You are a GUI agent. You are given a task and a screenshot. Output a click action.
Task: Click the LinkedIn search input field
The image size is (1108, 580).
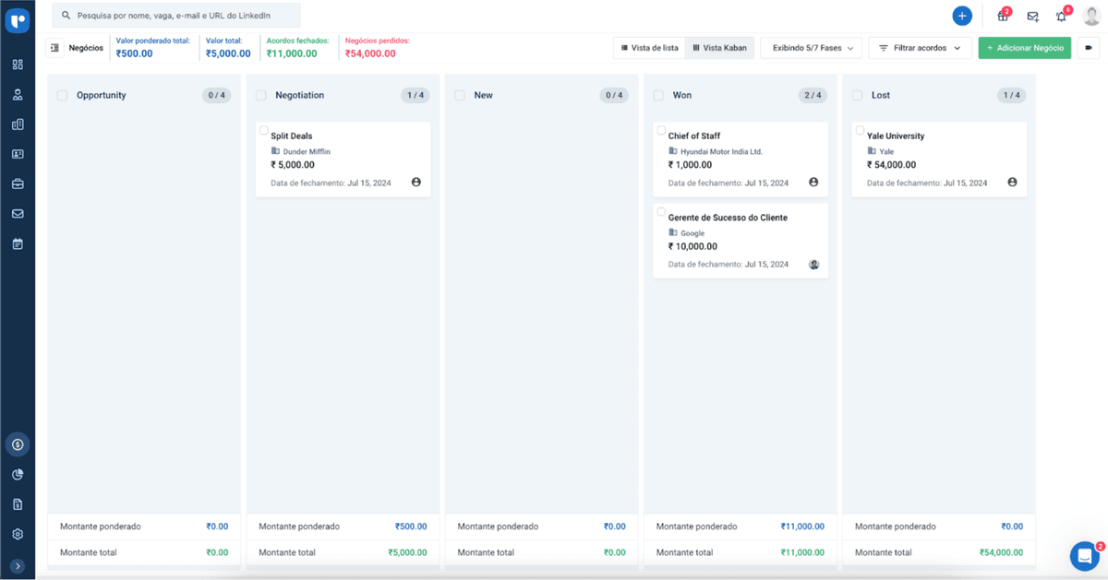pyautogui.click(x=175, y=15)
